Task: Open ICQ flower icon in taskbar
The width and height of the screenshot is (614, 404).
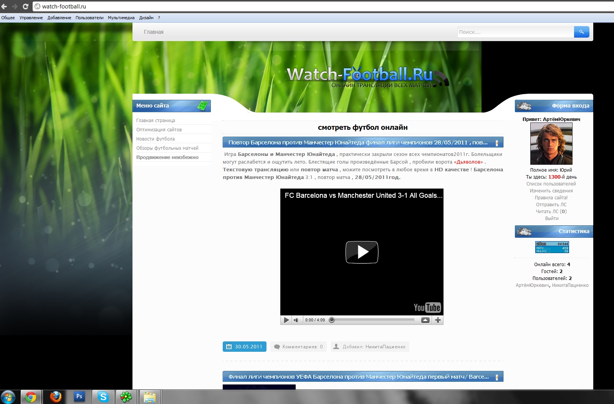Action: point(126,397)
